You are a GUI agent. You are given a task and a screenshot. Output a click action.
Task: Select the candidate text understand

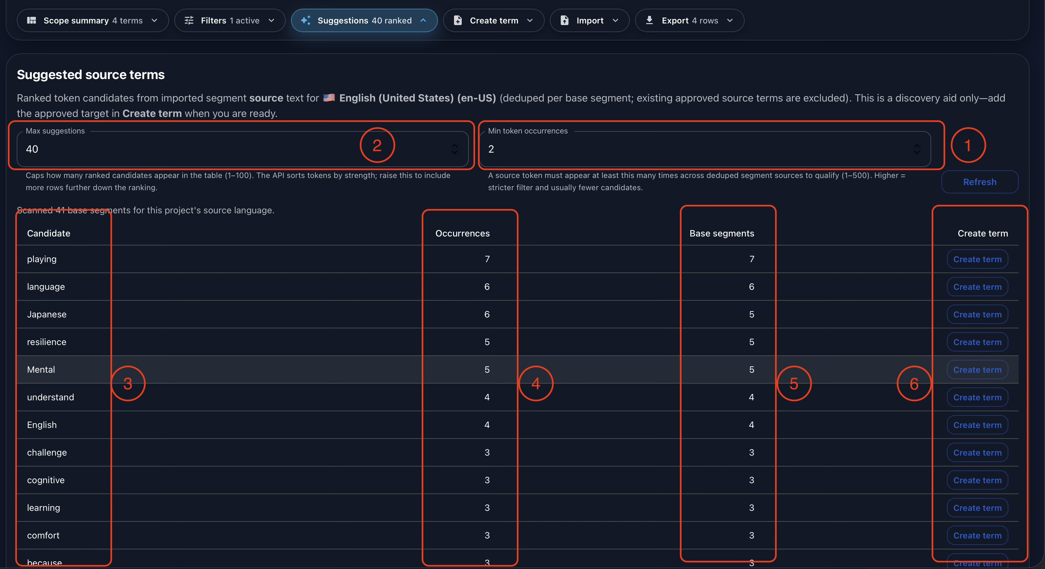[x=51, y=397]
